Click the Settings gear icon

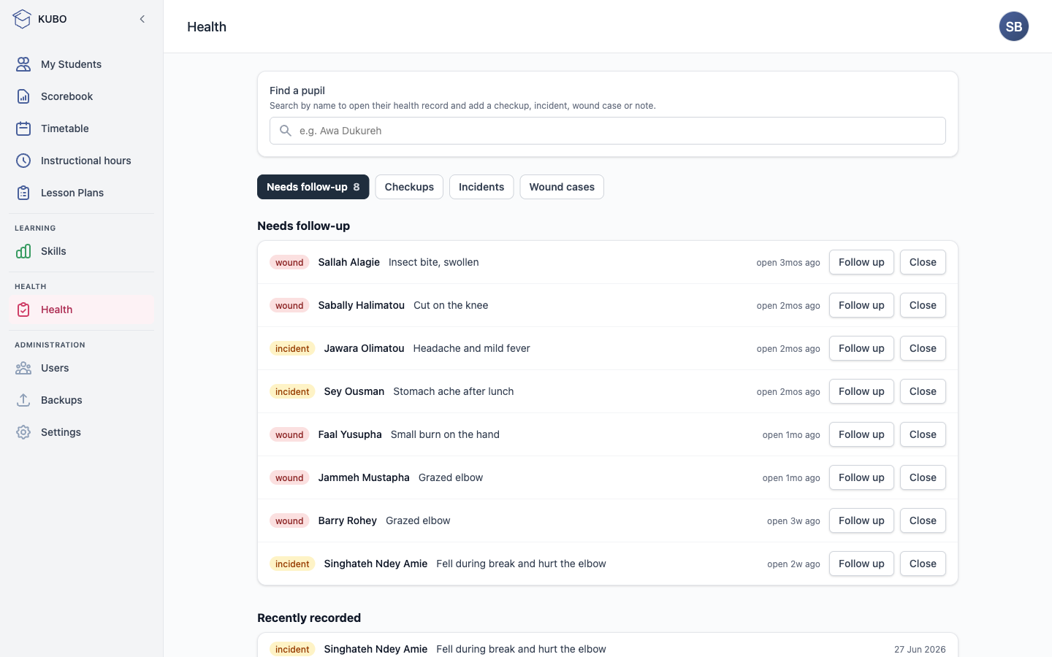click(x=23, y=432)
